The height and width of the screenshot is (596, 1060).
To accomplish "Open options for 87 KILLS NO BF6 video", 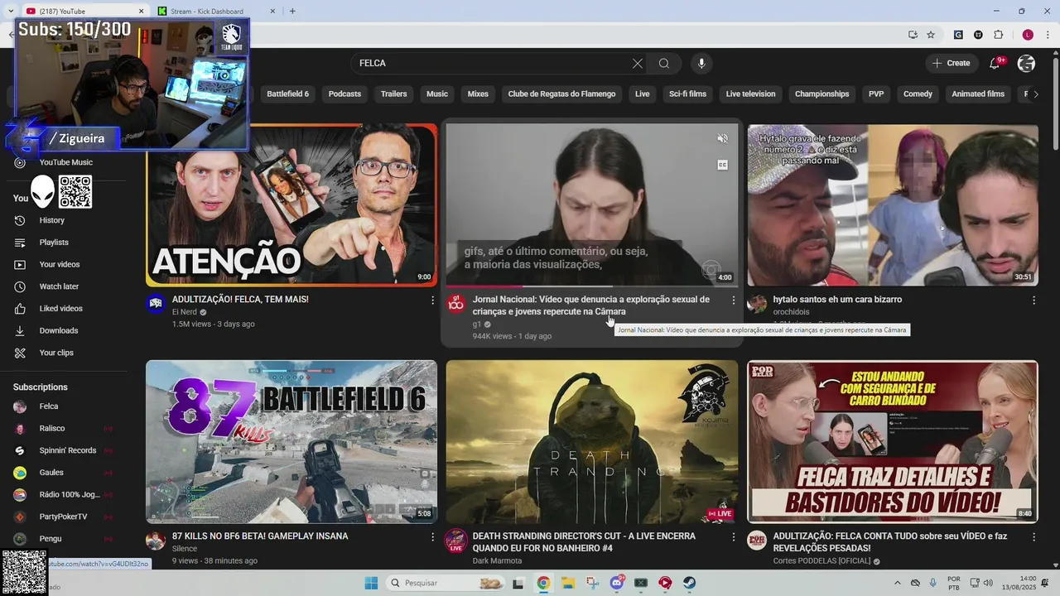I will pos(432,537).
